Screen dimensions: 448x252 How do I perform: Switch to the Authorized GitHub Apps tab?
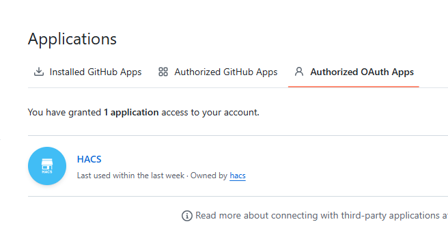218,72
